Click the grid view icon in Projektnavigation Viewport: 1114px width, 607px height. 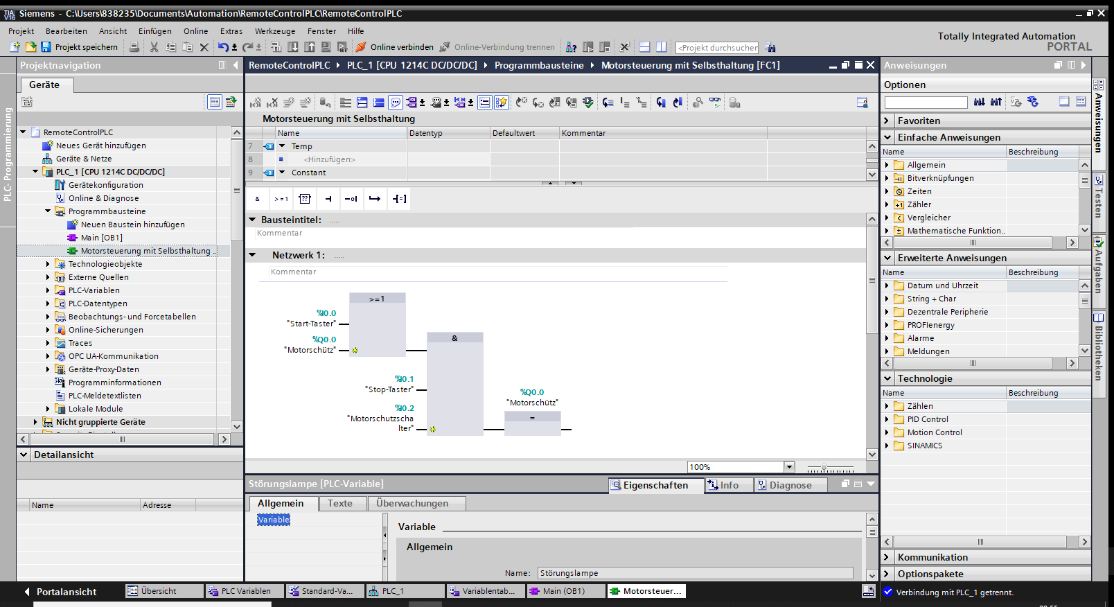[x=215, y=102]
